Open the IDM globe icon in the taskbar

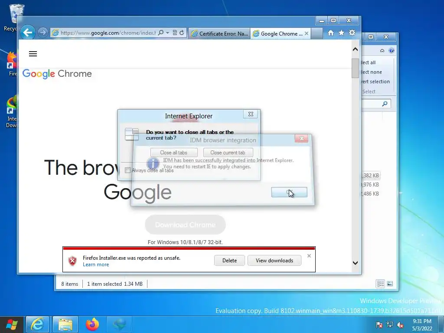tap(119, 324)
